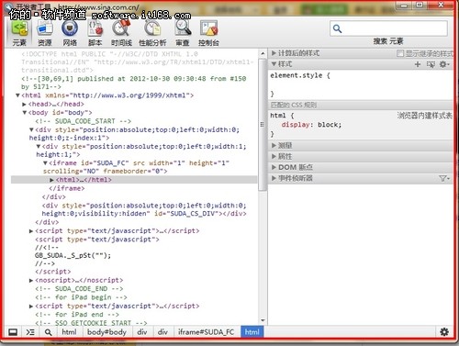The image size is (459, 346).
Task: Select the "for iPad end" comment
Action: (x=77, y=315)
